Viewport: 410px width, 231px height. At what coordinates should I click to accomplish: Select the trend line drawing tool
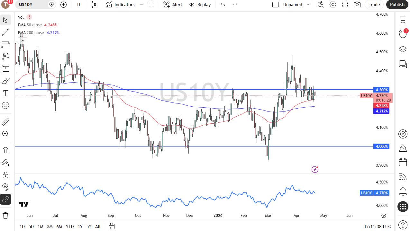pos(5,32)
